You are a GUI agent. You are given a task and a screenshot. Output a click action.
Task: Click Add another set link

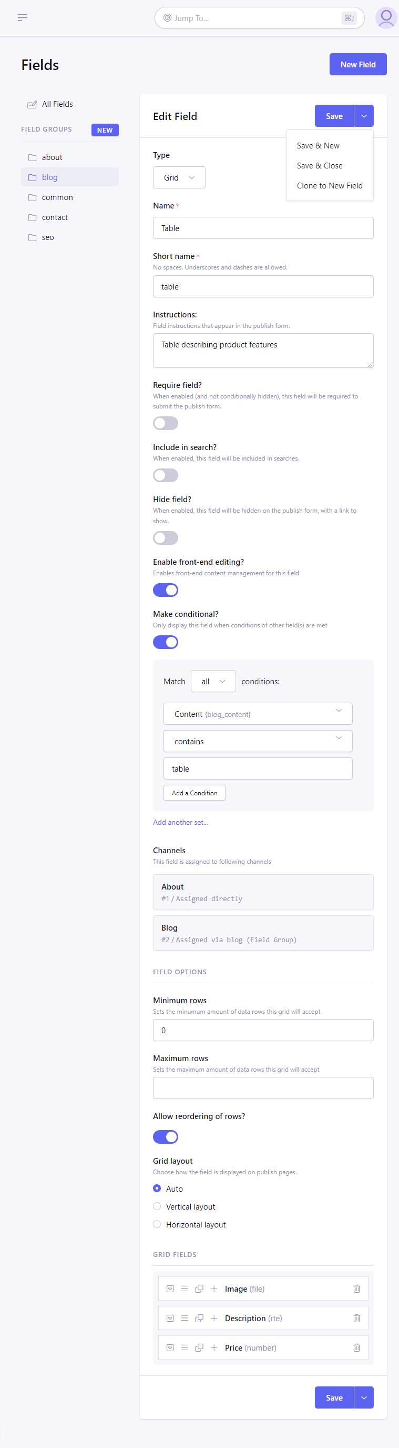click(181, 822)
